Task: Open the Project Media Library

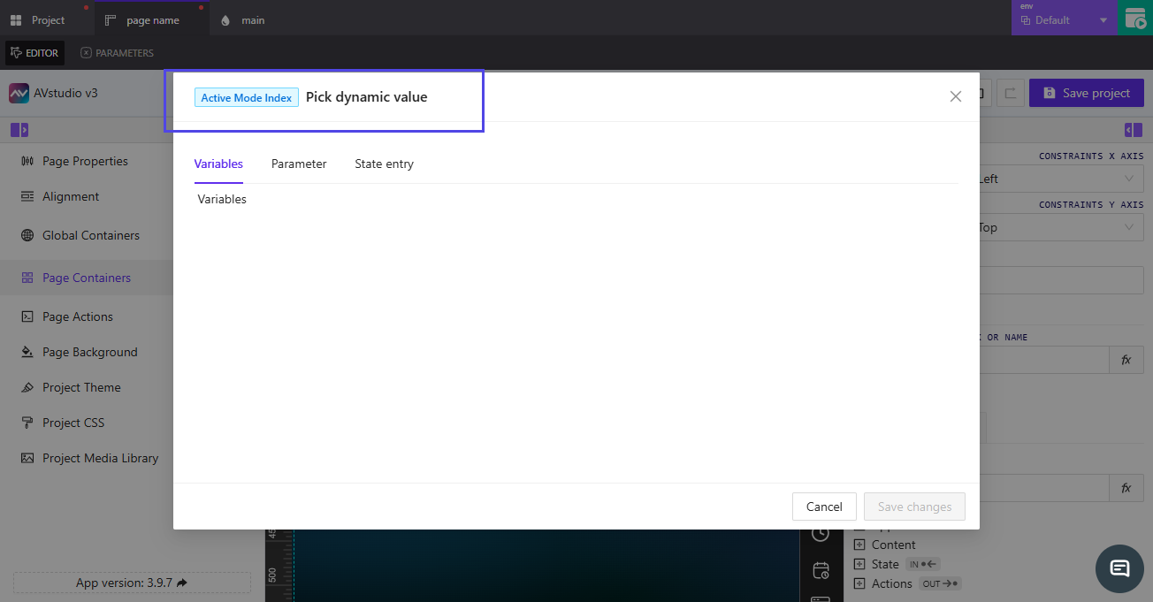Action: click(100, 458)
